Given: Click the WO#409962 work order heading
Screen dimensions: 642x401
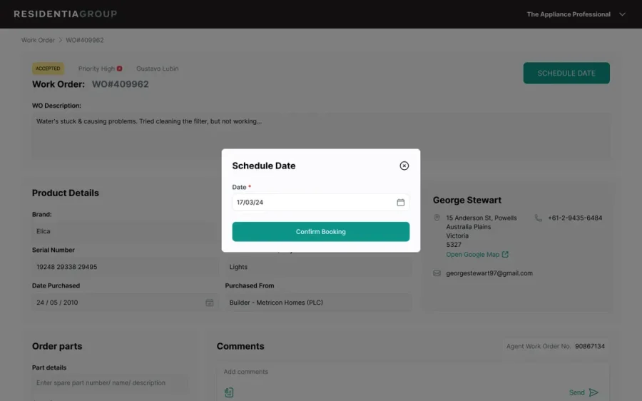Looking at the screenshot, I should pyautogui.click(x=120, y=84).
